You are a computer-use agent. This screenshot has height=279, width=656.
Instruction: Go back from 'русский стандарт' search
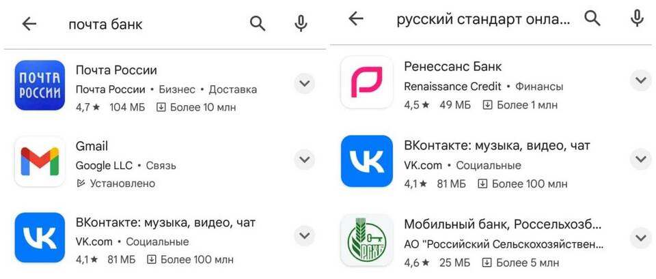[x=356, y=18]
